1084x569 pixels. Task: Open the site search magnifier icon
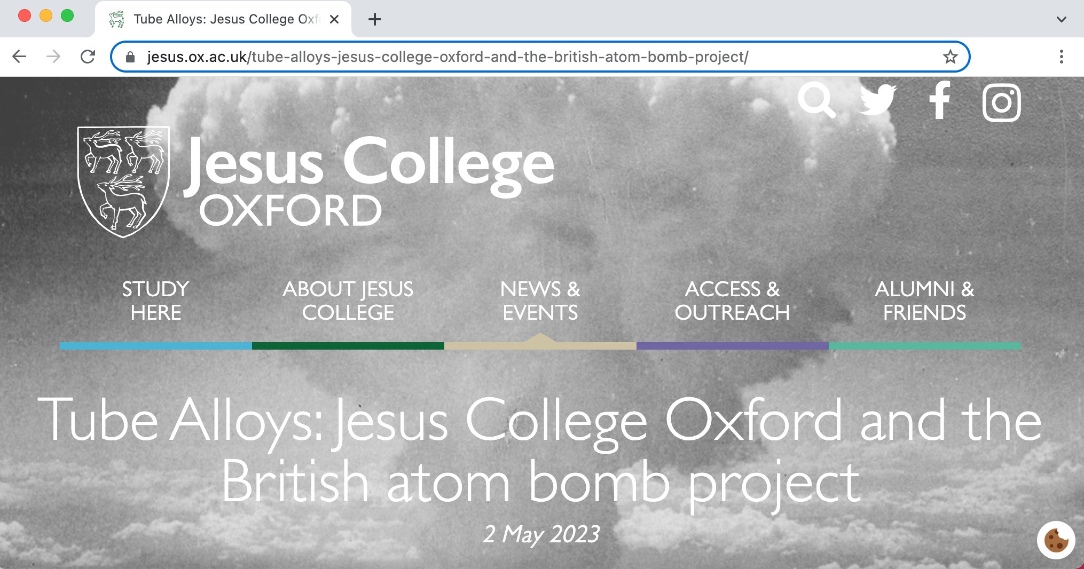tap(816, 100)
